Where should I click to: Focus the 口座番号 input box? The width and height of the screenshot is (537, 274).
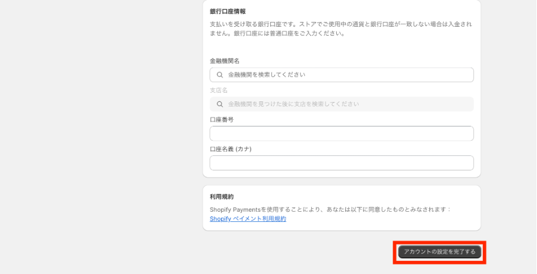point(342,133)
